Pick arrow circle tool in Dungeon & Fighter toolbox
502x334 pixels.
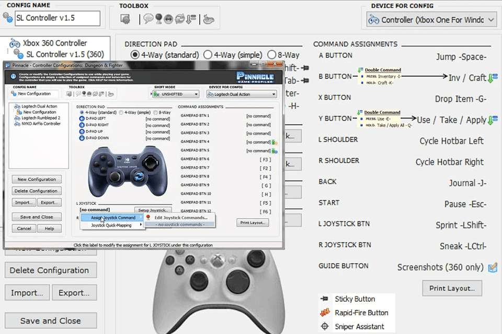(89, 94)
